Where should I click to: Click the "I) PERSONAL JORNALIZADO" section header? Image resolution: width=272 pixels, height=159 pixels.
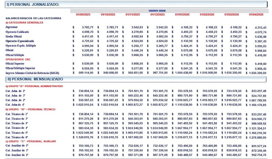(x=32, y=4)
